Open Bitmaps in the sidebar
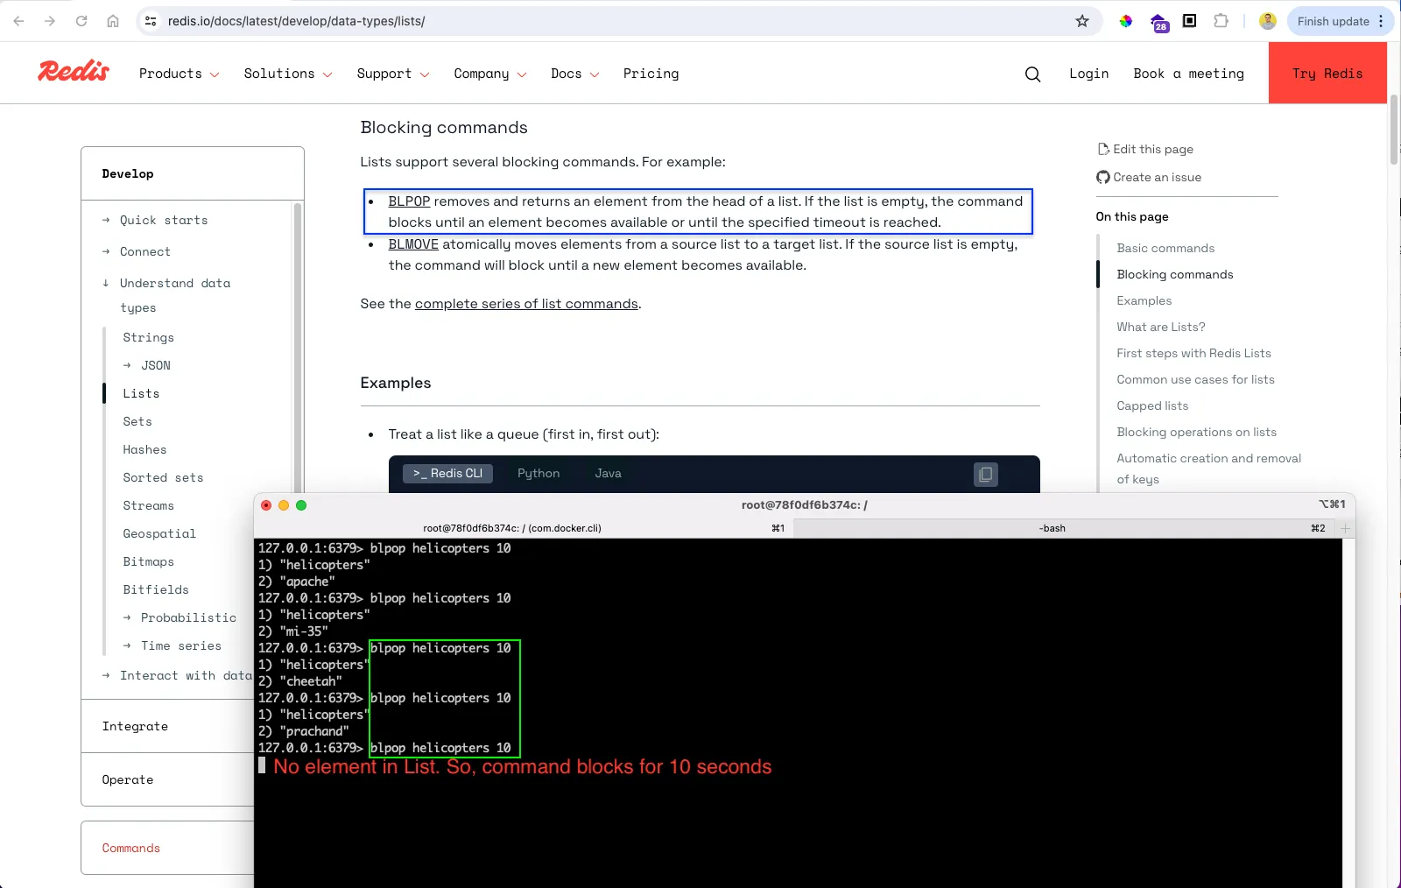1401x888 pixels. pyautogui.click(x=149, y=562)
